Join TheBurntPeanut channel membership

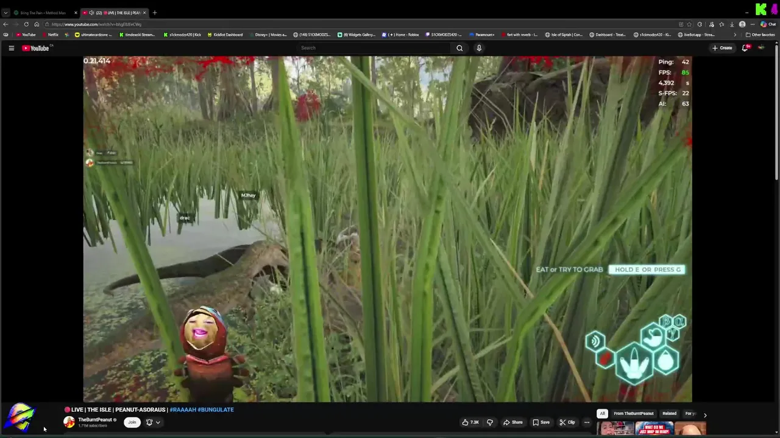pos(132,422)
